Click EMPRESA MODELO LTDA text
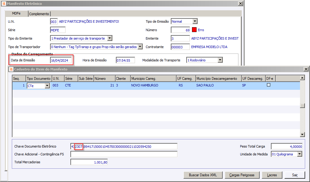Image resolution: width=310 pixels, height=182 pixels. coord(209,47)
